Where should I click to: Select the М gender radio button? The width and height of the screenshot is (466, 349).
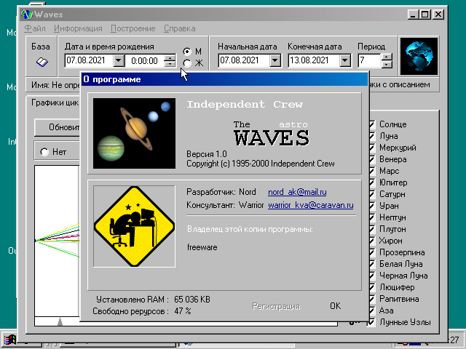point(188,52)
